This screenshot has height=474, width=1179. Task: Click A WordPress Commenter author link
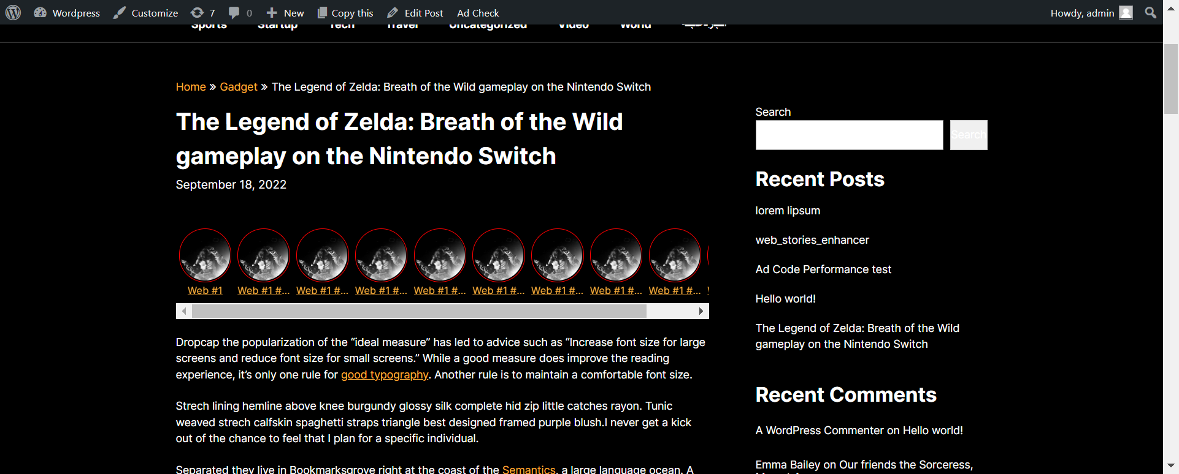819,431
